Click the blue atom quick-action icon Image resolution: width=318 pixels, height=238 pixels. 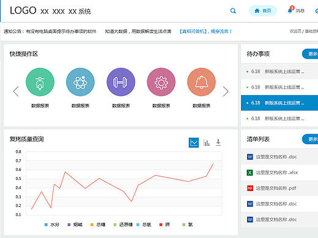pos(80,82)
